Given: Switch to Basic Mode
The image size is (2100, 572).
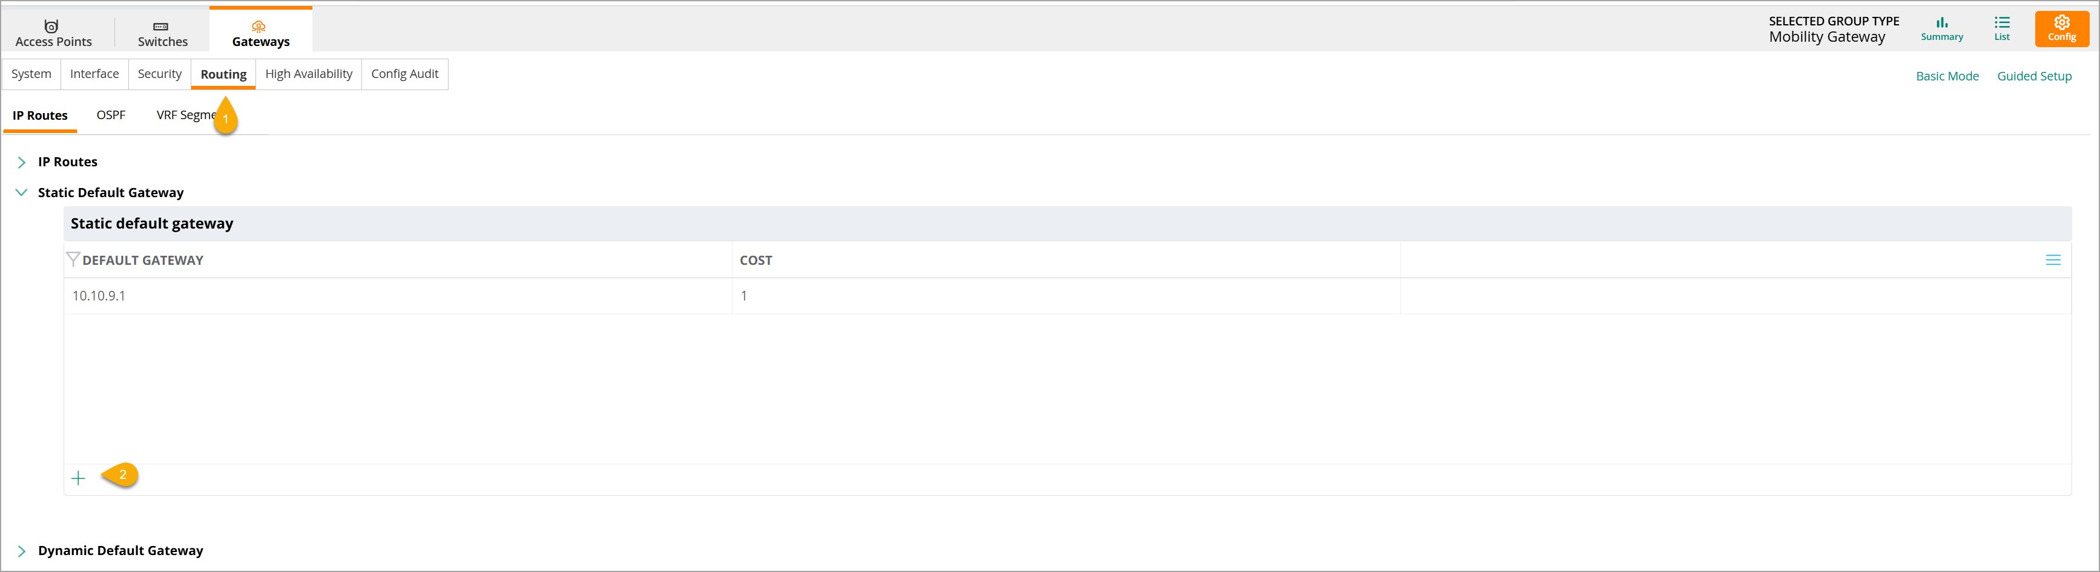Looking at the screenshot, I should pyautogui.click(x=1947, y=76).
